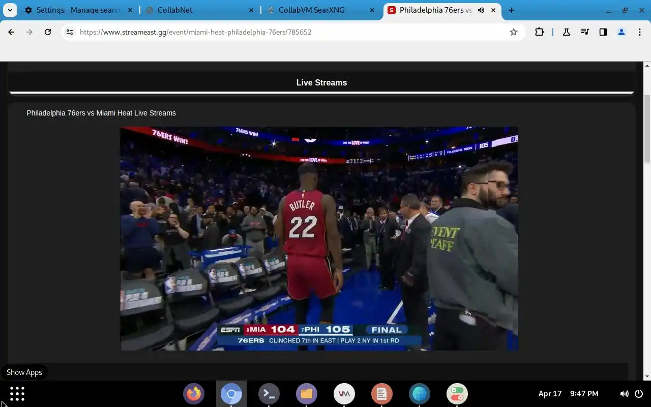Switch to the CollabNet tab
651x407 pixels.
click(200, 10)
